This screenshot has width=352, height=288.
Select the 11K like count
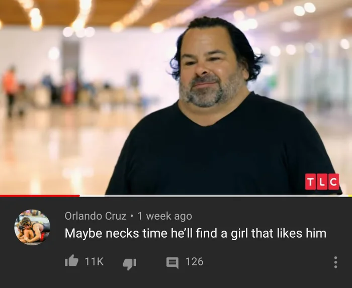tap(94, 261)
